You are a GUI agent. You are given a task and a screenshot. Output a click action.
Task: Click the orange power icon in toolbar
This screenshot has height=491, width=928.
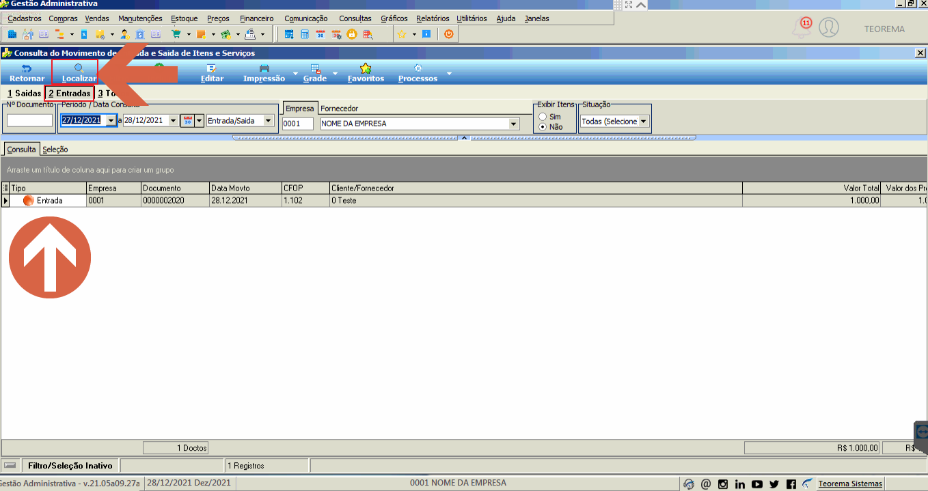pos(449,33)
